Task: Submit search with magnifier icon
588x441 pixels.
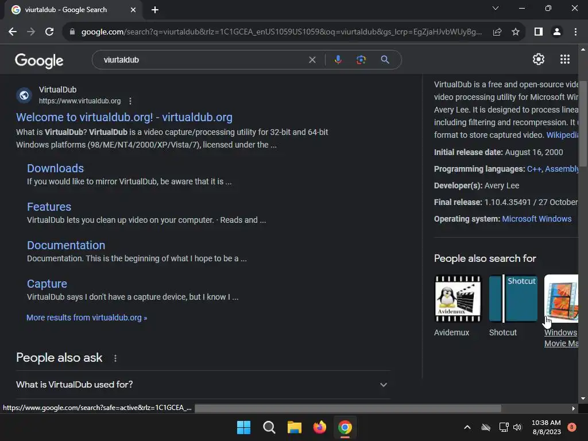Action: coord(385,60)
